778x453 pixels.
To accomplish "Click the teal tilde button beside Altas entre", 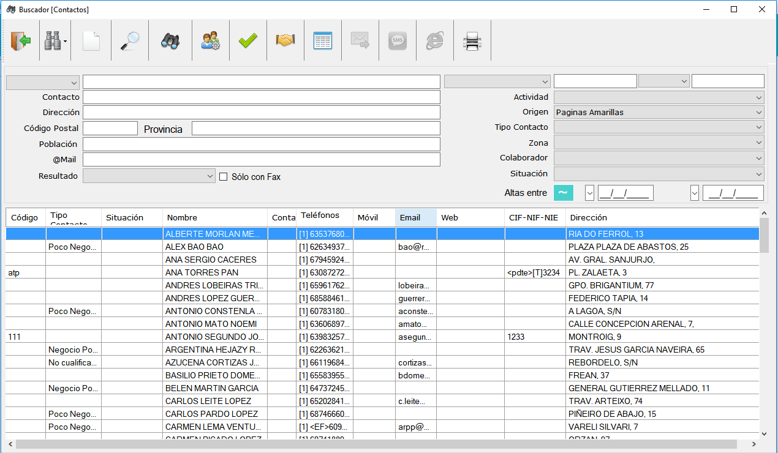I will pyautogui.click(x=563, y=193).
